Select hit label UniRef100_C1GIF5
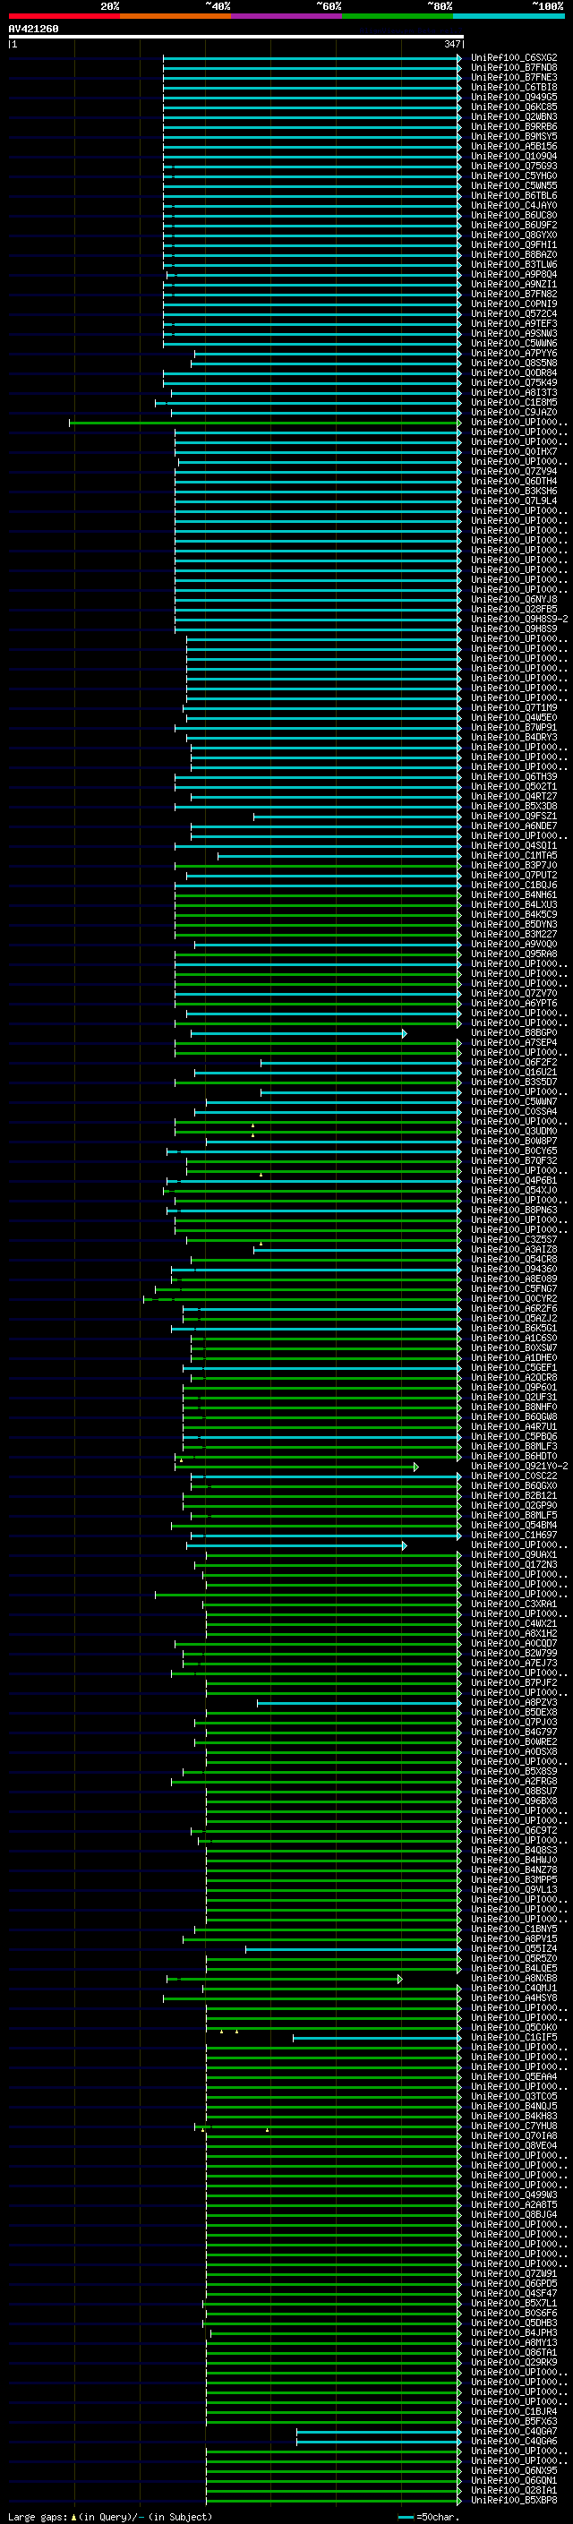 (513, 2037)
